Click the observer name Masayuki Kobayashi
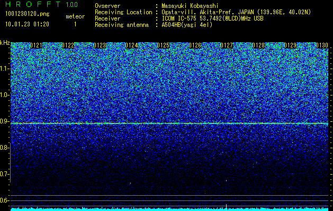 pyautogui.click(x=190, y=6)
